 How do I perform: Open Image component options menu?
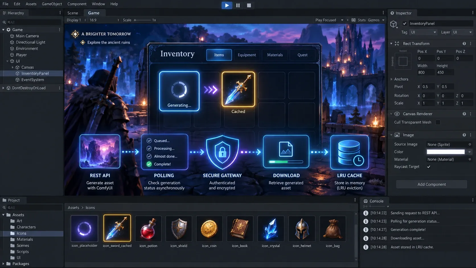coord(471,135)
